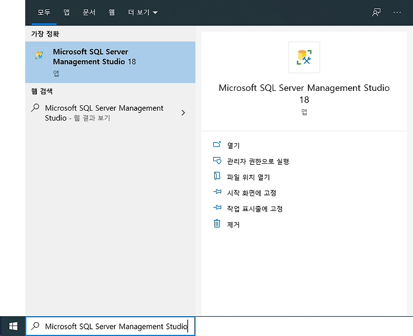Choose 작업 표시줄에 고정
The width and height of the screenshot is (413, 336).
tap(255, 209)
